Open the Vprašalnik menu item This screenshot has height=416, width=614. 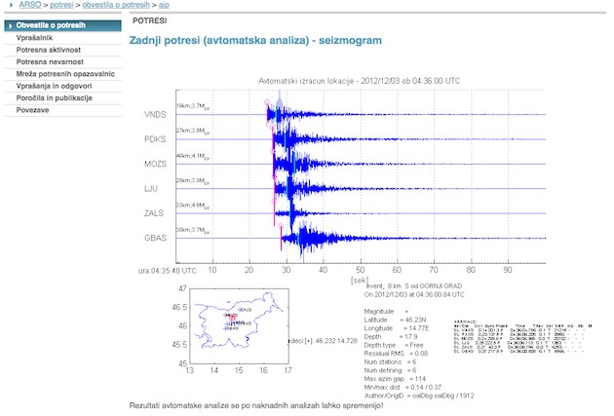34,37
